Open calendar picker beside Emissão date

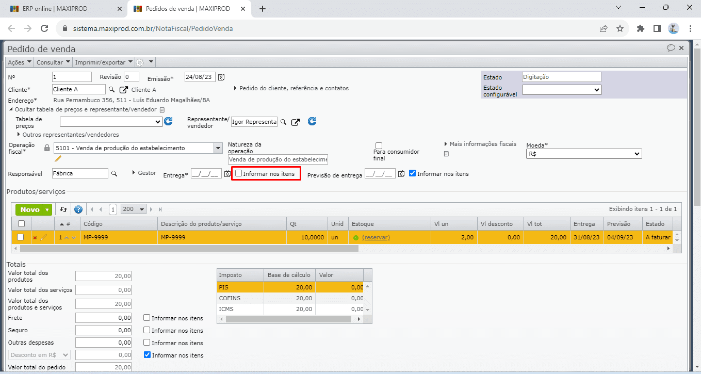click(221, 77)
